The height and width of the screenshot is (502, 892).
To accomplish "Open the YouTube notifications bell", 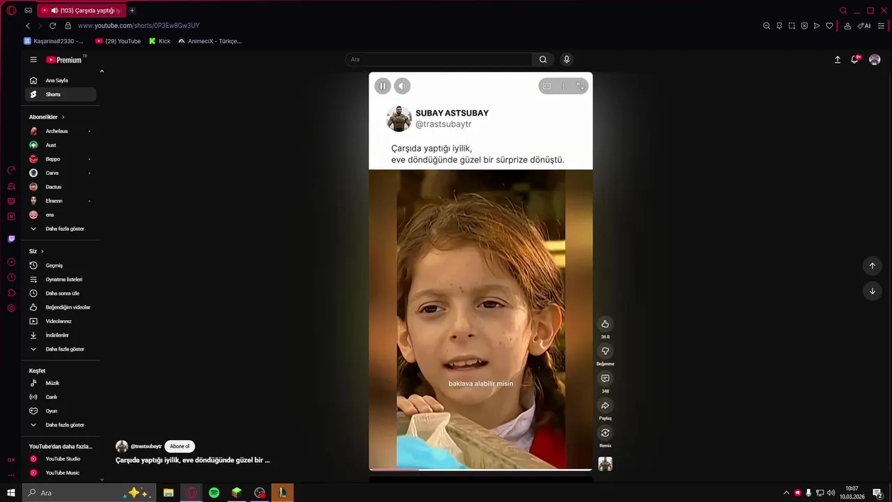I will 855,59.
